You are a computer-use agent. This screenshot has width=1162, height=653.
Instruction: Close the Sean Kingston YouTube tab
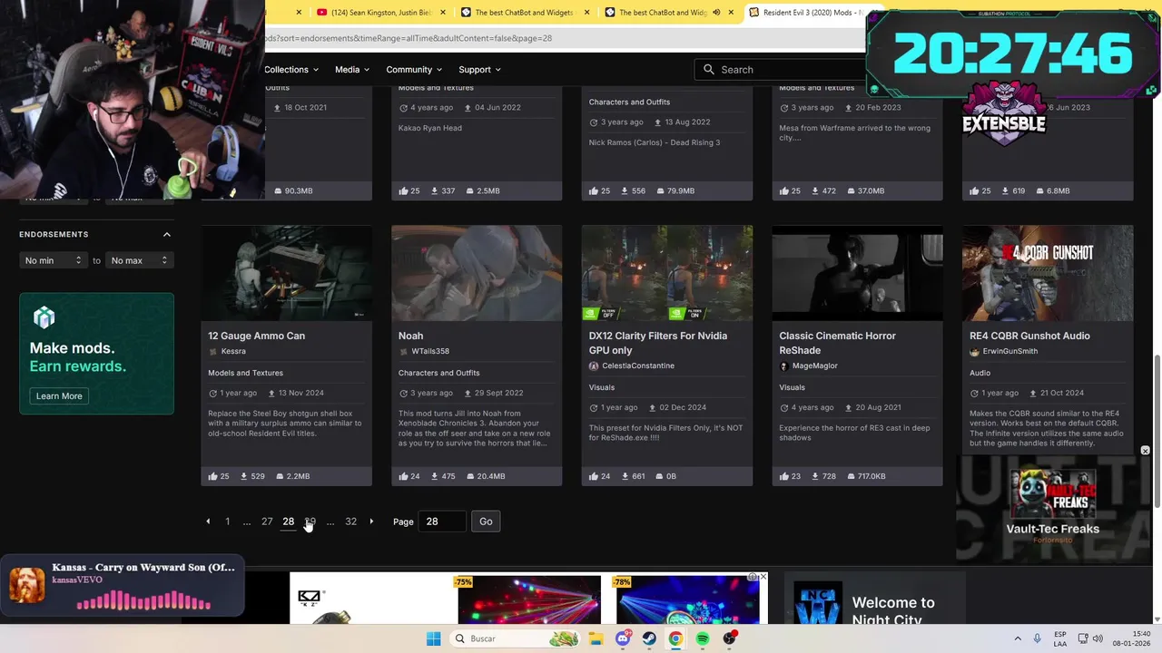pyautogui.click(x=442, y=13)
